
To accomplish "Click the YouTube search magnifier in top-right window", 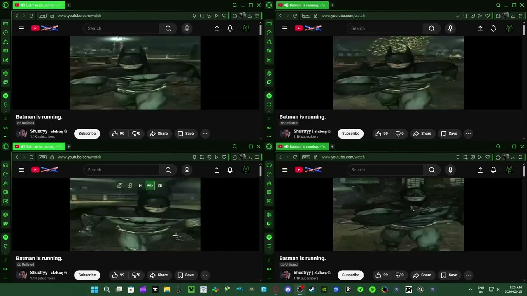I will 431,28.
